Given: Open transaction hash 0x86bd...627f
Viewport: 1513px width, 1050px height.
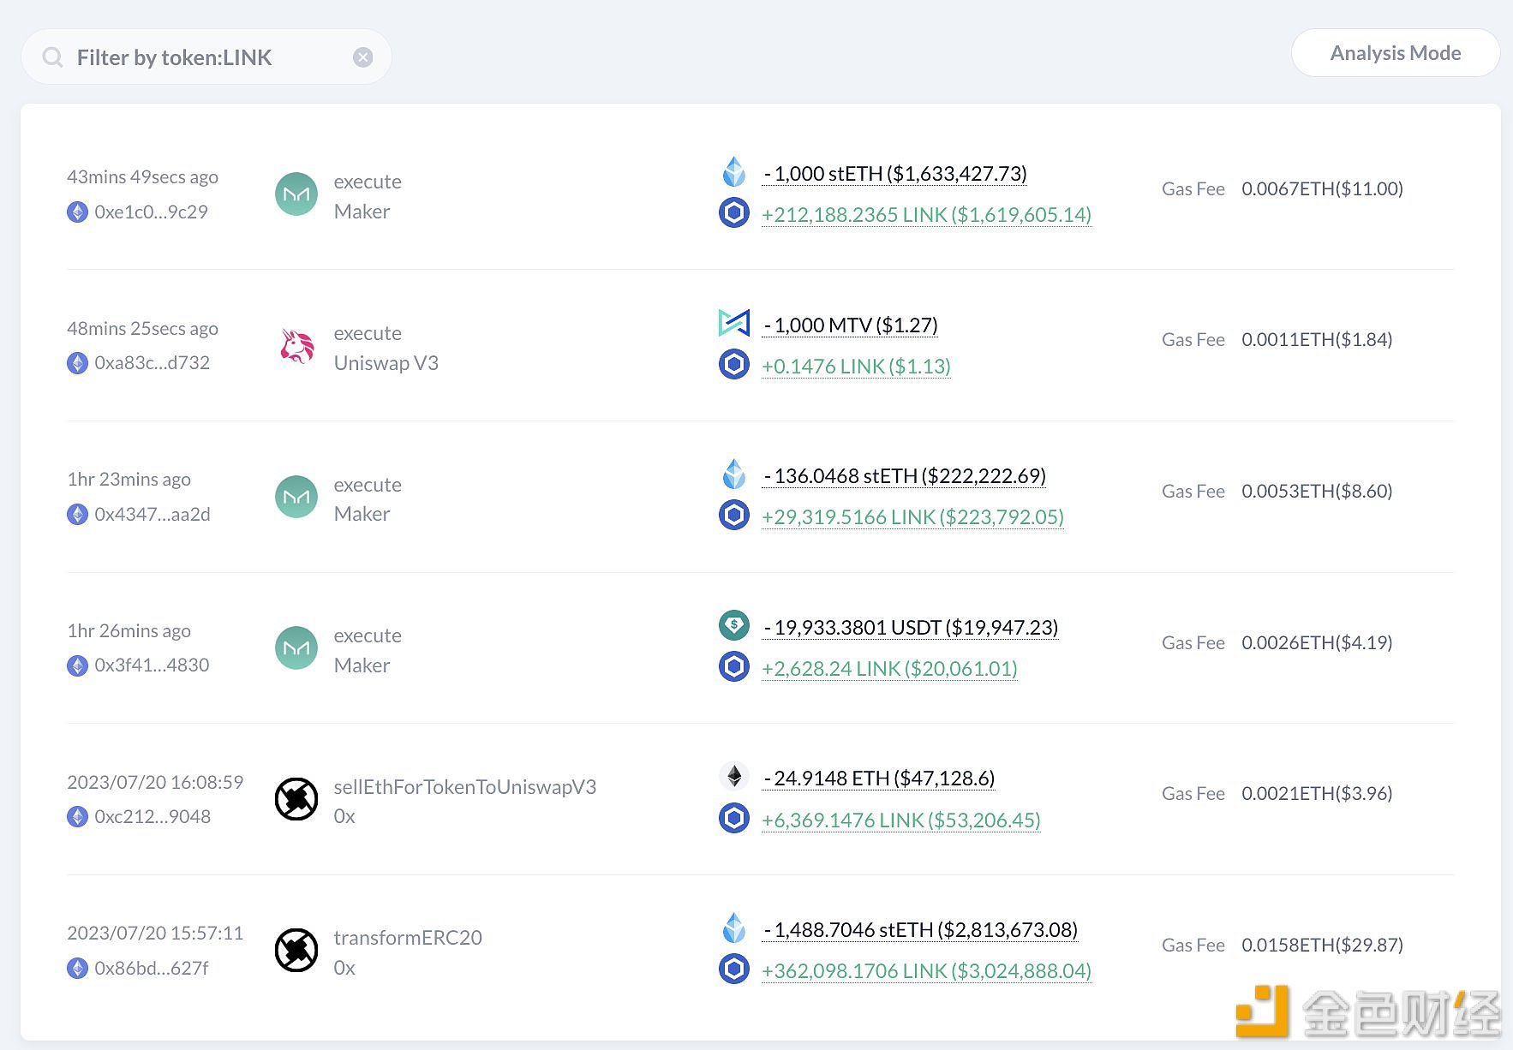Looking at the screenshot, I should tap(152, 968).
